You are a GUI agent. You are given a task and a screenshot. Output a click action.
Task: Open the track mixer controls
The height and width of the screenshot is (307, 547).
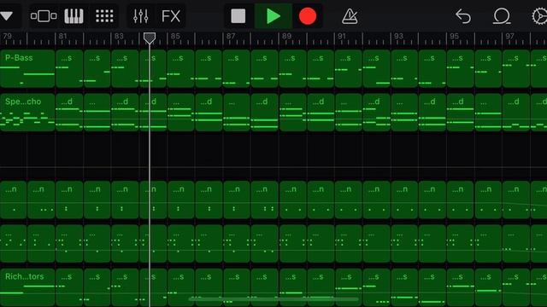click(140, 16)
